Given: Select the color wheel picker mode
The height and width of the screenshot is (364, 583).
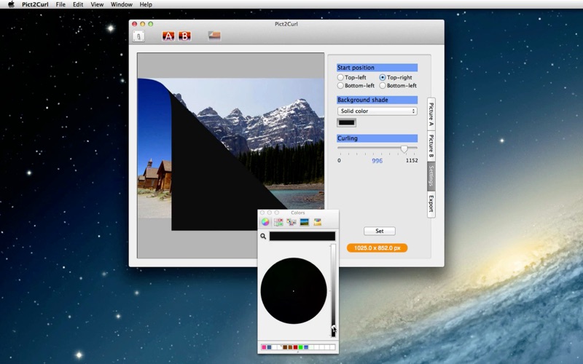Looking at the screenshot, I should (x=265, y=222).
